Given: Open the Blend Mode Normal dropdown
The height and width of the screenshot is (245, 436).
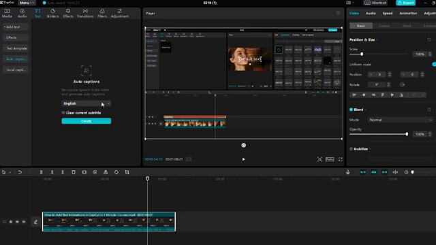Looking at the screenshot, I should pyautogui.click(x=401, y=120).
